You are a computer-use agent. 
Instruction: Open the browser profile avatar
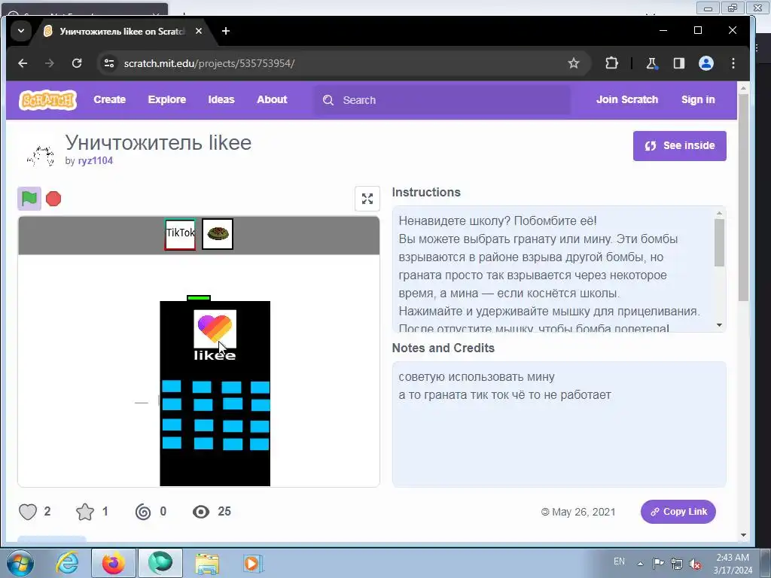point(706,63)
